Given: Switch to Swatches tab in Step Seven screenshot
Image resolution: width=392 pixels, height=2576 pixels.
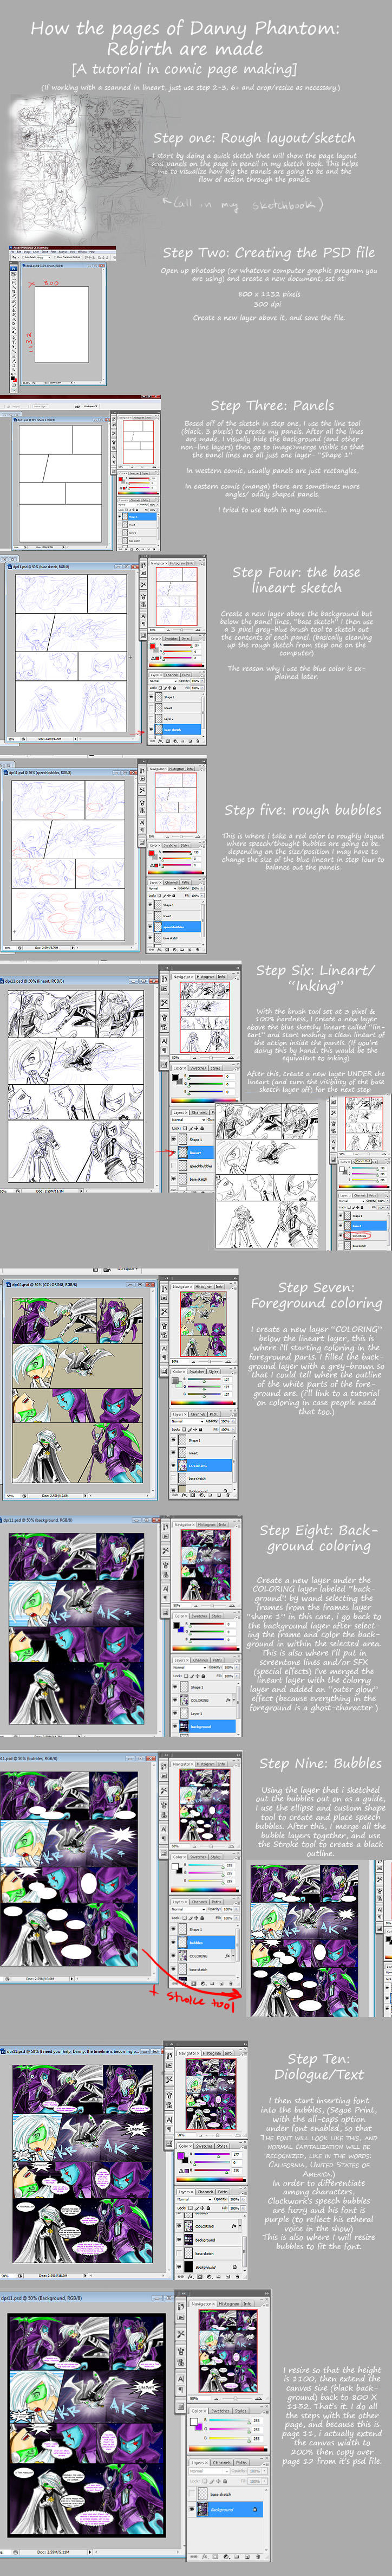Looking at the screenshot, I should tap(197, 1372).
